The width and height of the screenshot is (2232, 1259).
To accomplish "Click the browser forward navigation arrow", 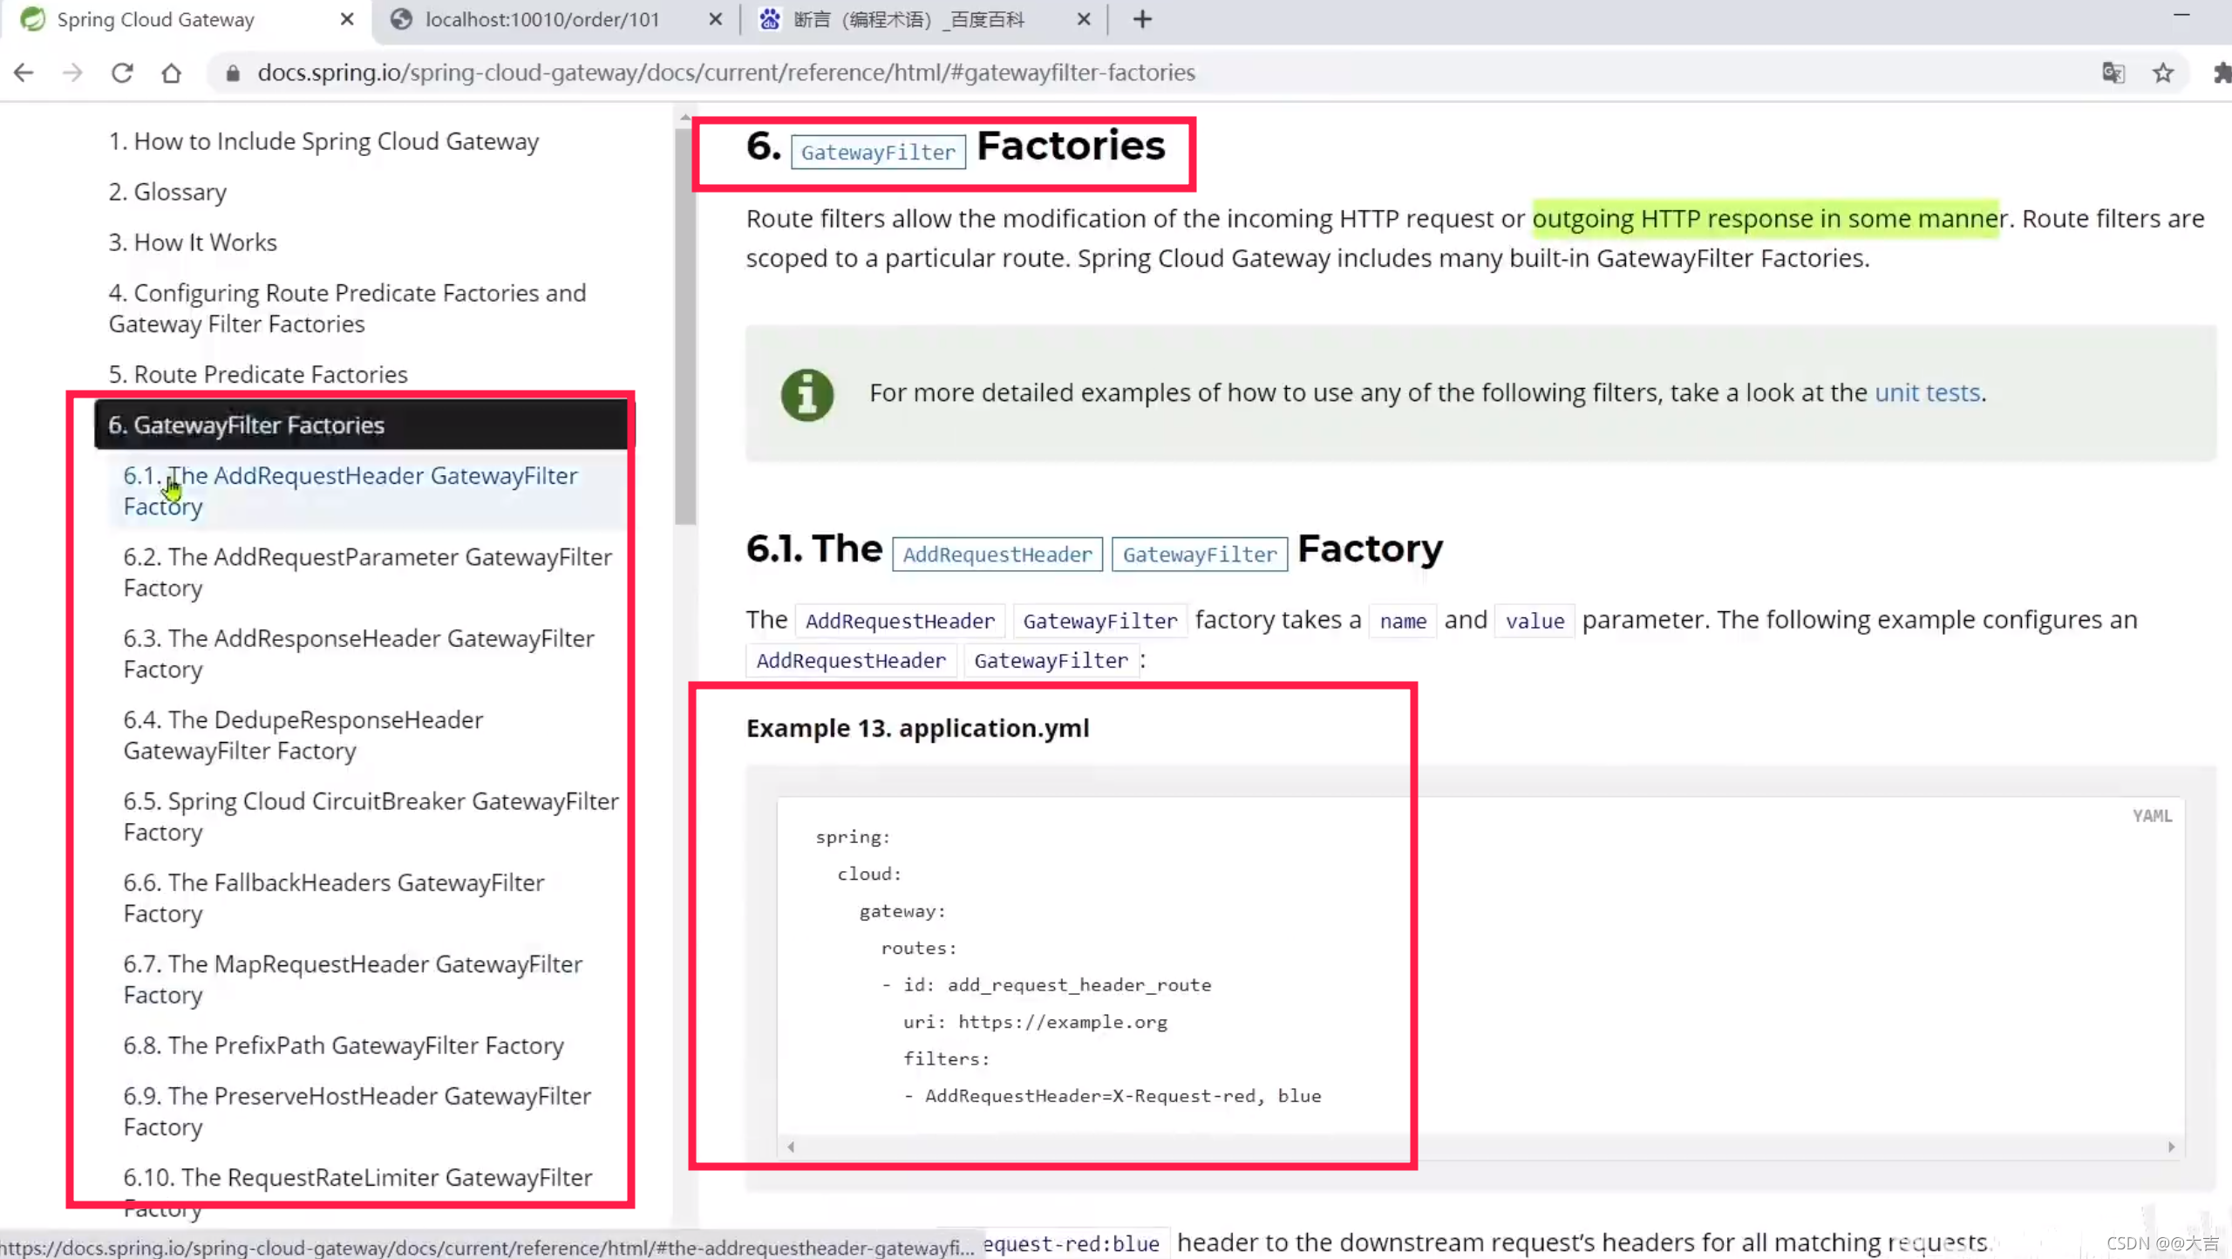I will pyautogui.click(x=72, y=72).
